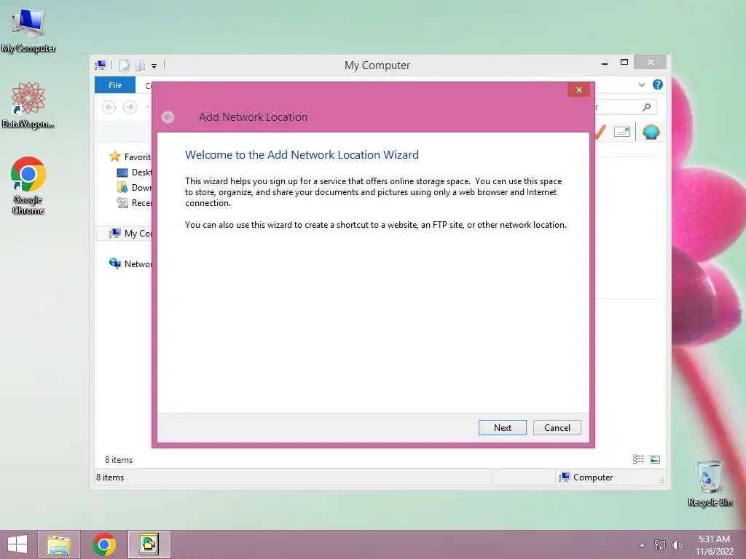Viewport: 746px width, 559px height.
Task: Switch to details view icon
Action: click(x=638, y=459)
